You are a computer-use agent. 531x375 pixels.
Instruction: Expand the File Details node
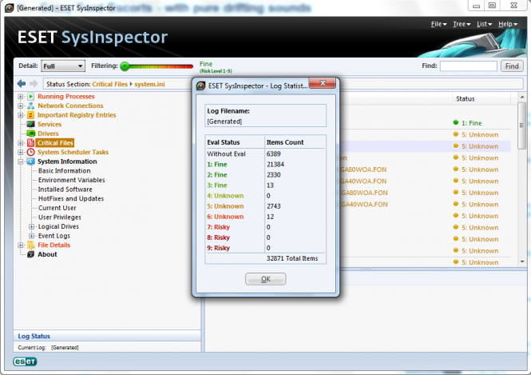21,245
